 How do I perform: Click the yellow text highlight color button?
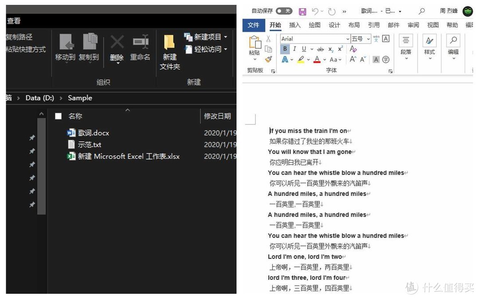coord(301,59)
